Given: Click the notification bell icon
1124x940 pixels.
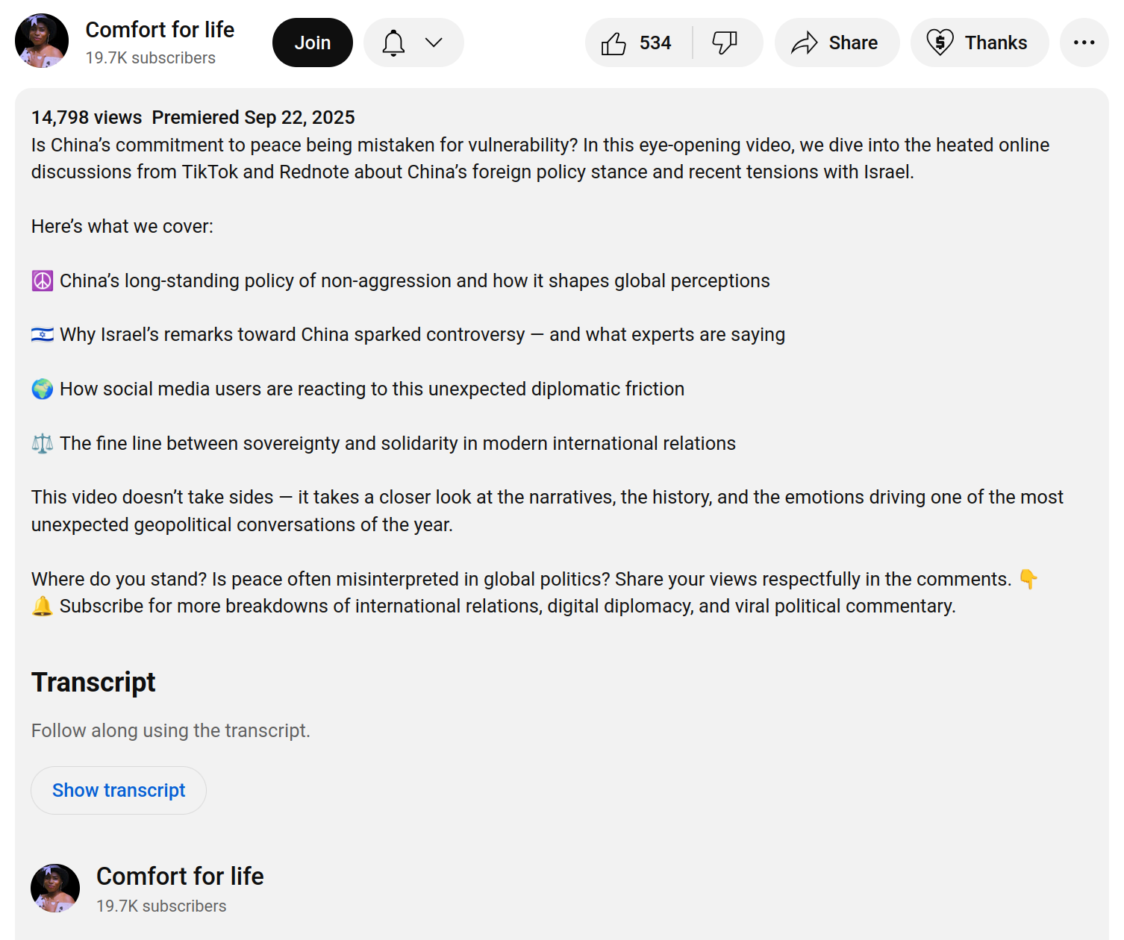Looking at the screenshot, I should 393,43.
